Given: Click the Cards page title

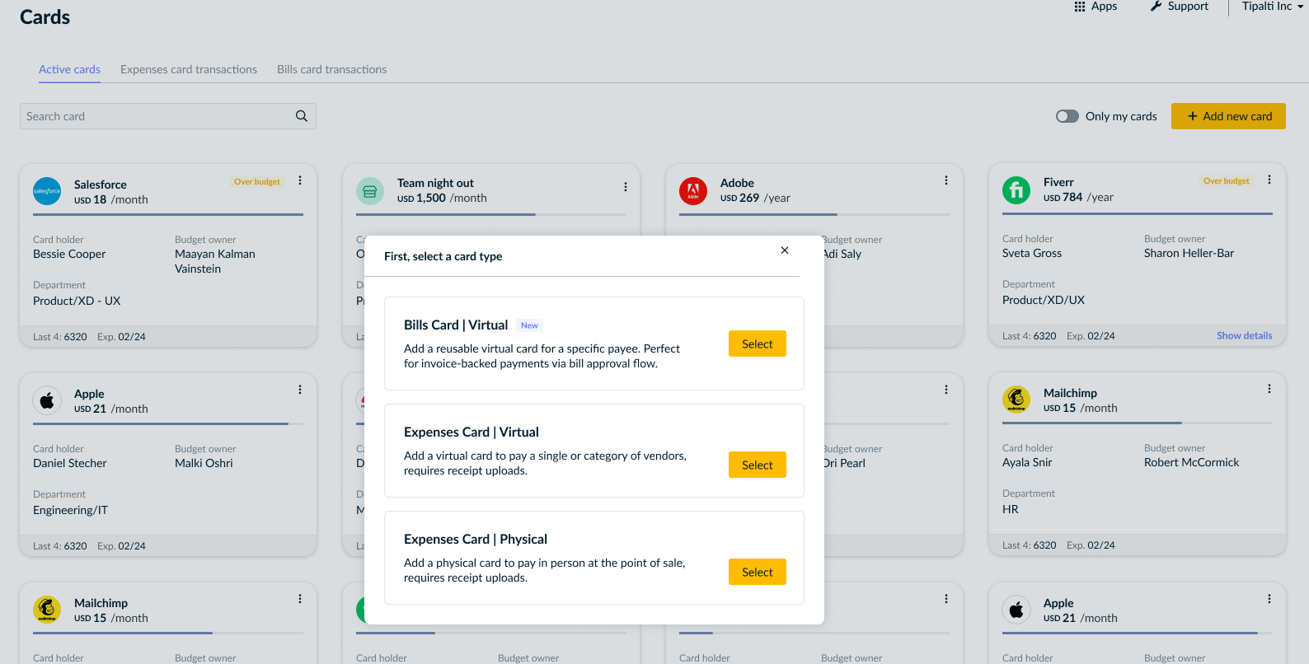Looking at the screenshot, I should coord(45,17).
